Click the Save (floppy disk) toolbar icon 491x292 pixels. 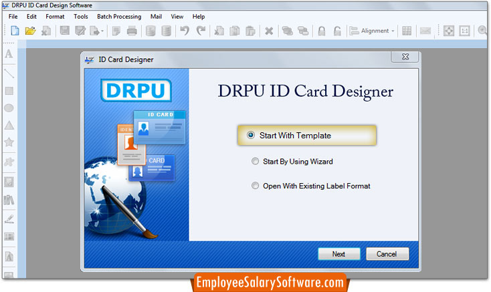click(64, 31)
